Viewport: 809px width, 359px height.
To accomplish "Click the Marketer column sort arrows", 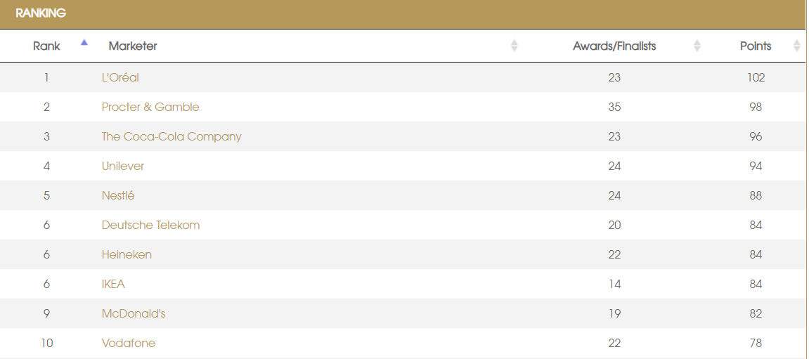I will click(x=514, y=46).
